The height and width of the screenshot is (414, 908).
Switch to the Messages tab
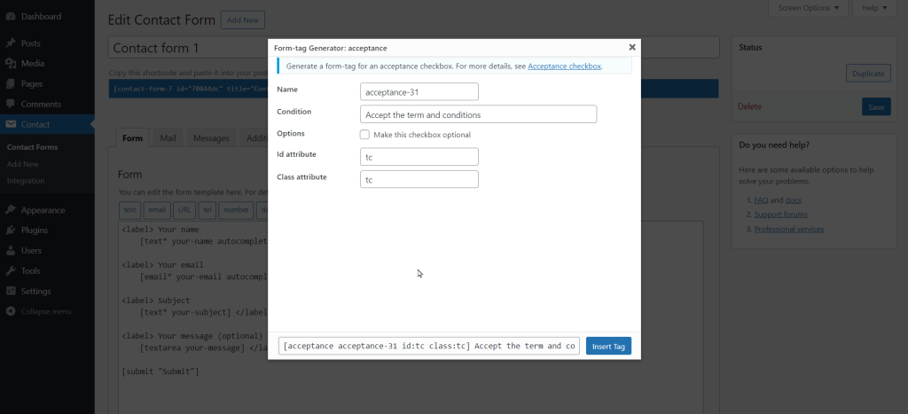pos(211,138)
